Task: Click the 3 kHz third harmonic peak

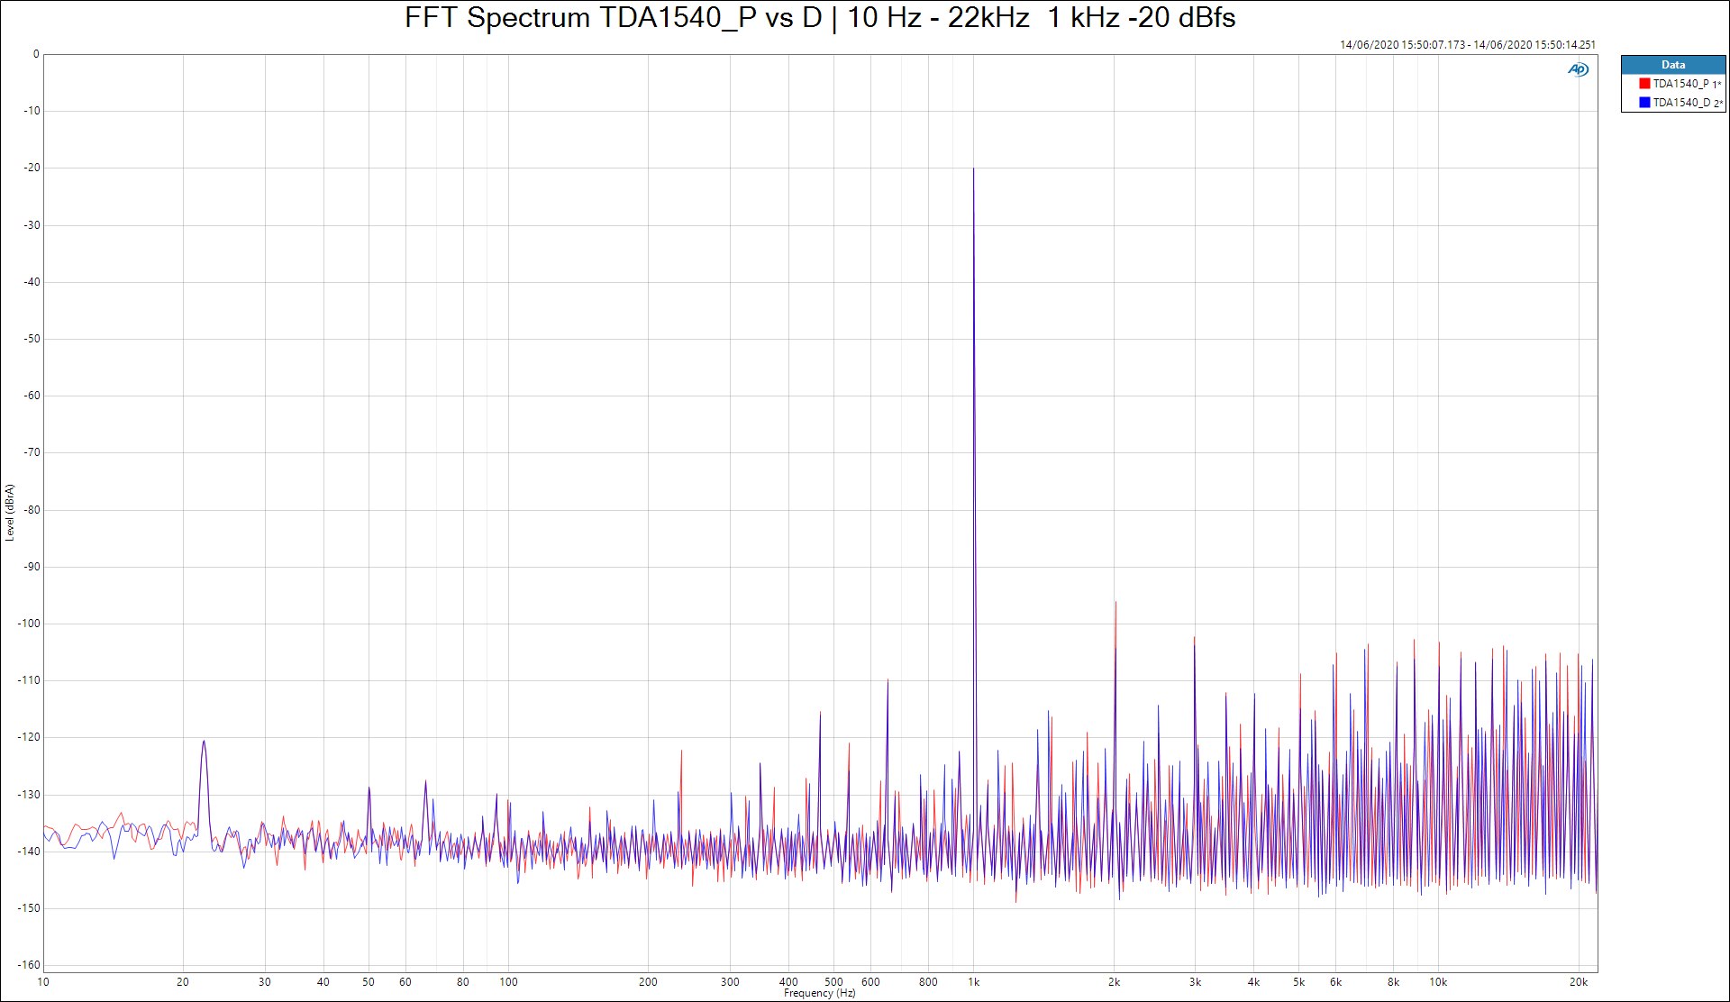Action: (x=1195, y=640)
